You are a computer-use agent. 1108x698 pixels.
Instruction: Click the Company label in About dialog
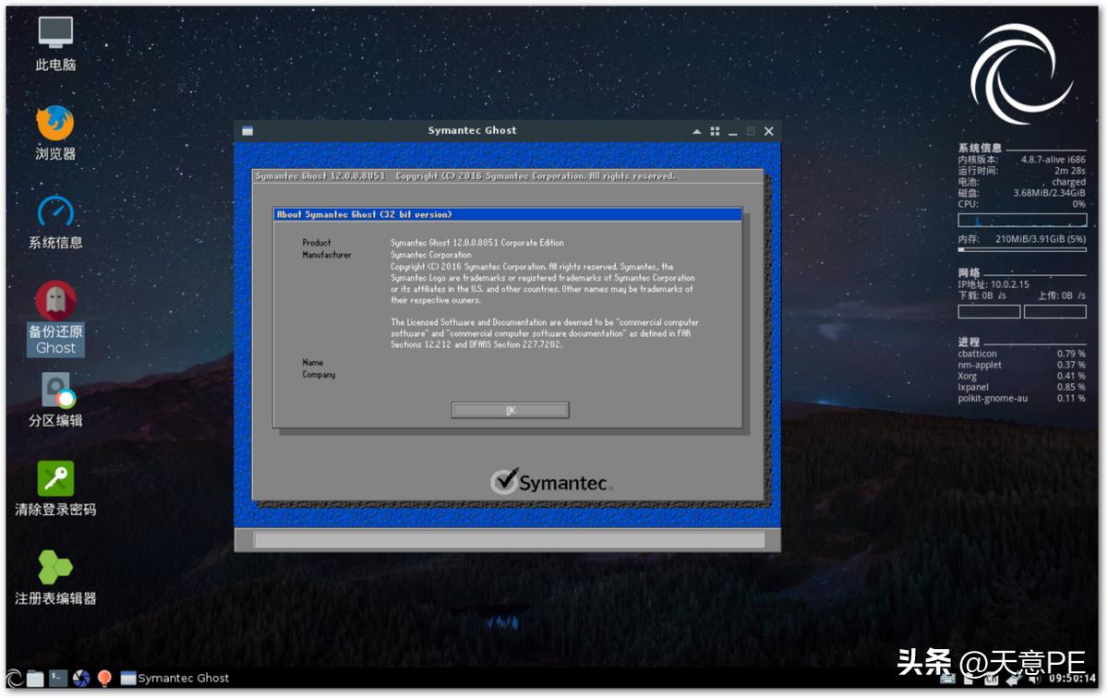pos(319,375)
